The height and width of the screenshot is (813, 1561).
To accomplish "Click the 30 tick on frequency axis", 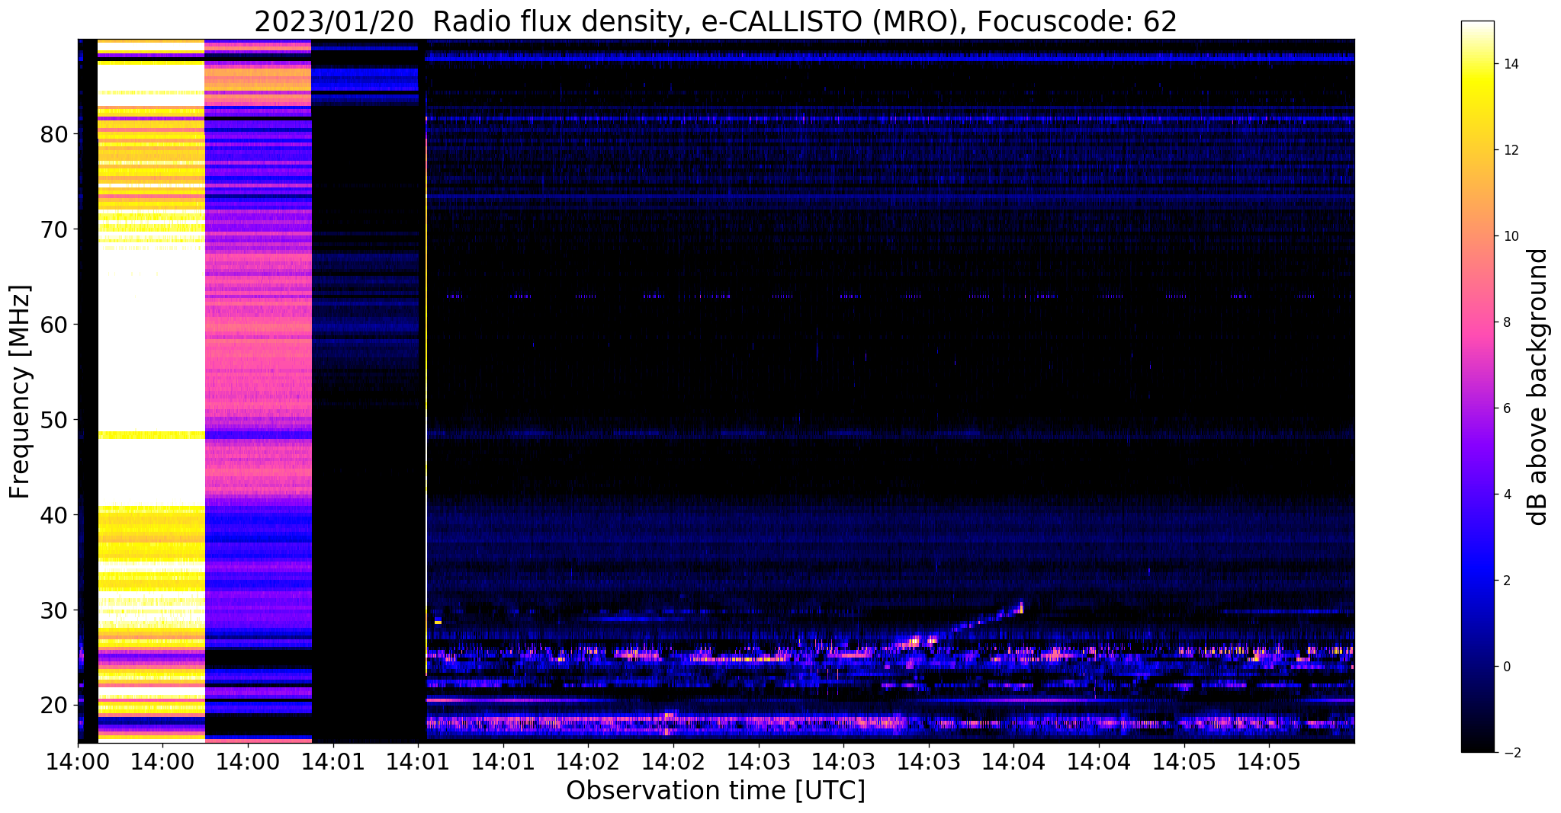I will (55, 610).
